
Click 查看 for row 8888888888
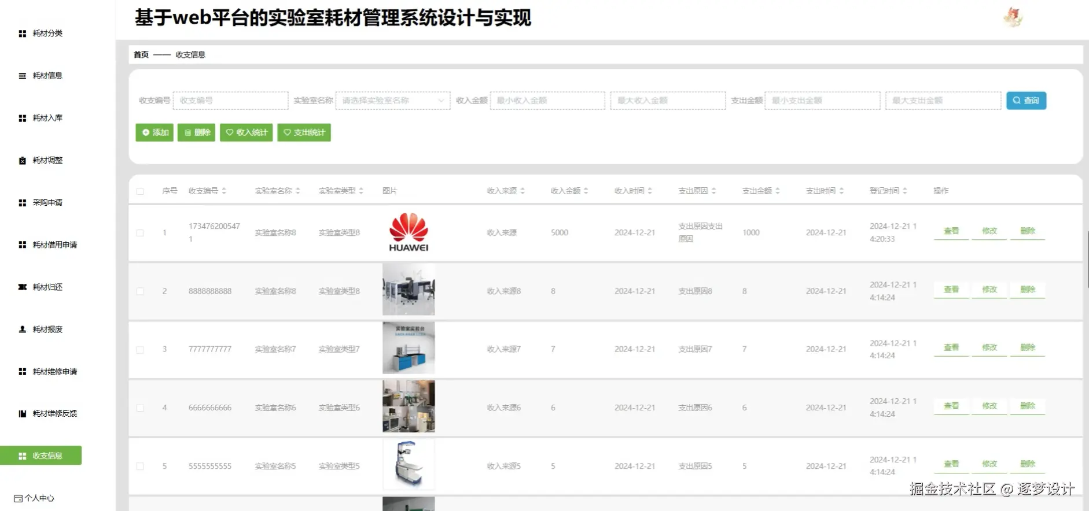click(x=951, y=290)
